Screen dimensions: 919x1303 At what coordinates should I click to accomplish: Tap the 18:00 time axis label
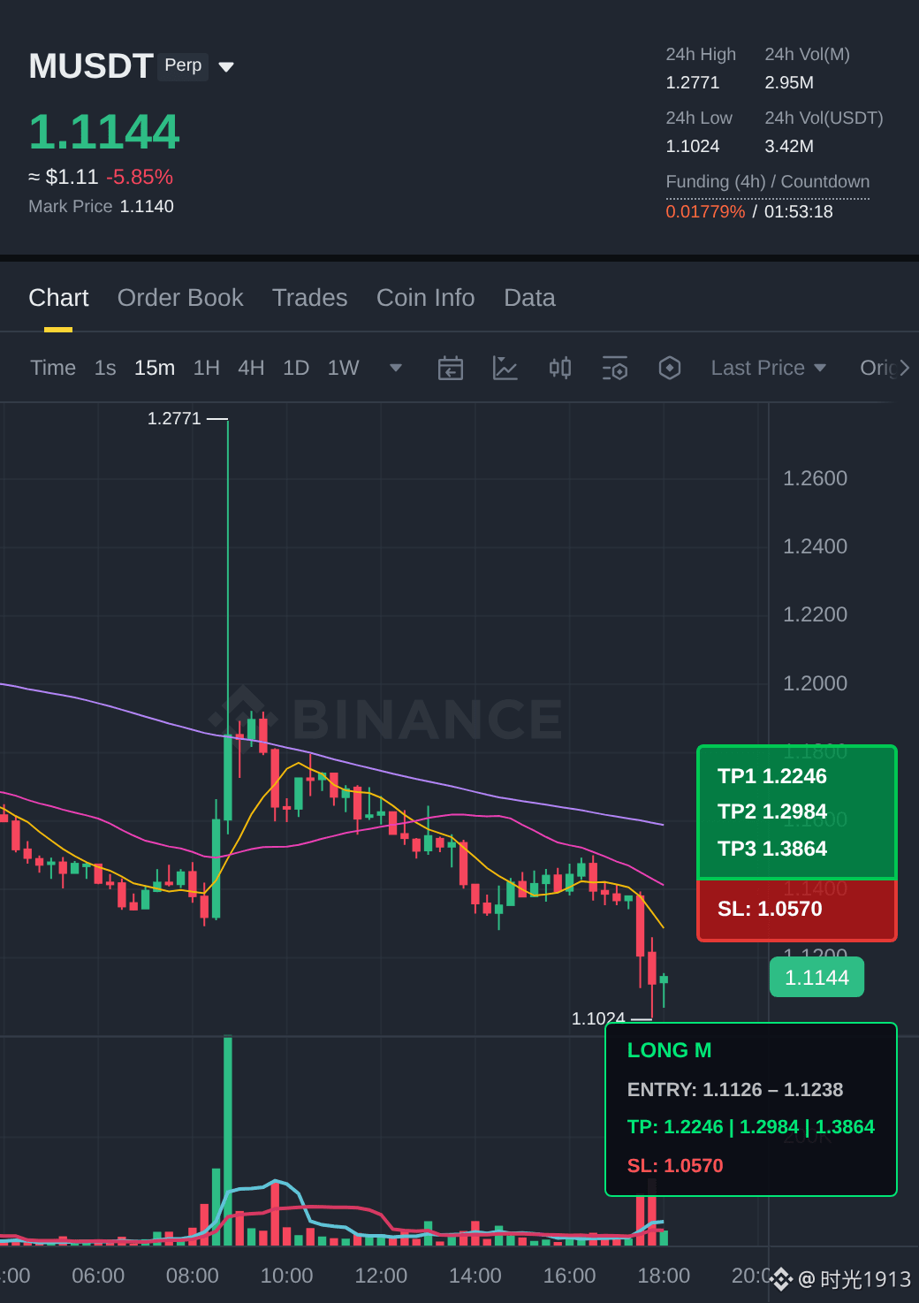[x=664, y=1276]
